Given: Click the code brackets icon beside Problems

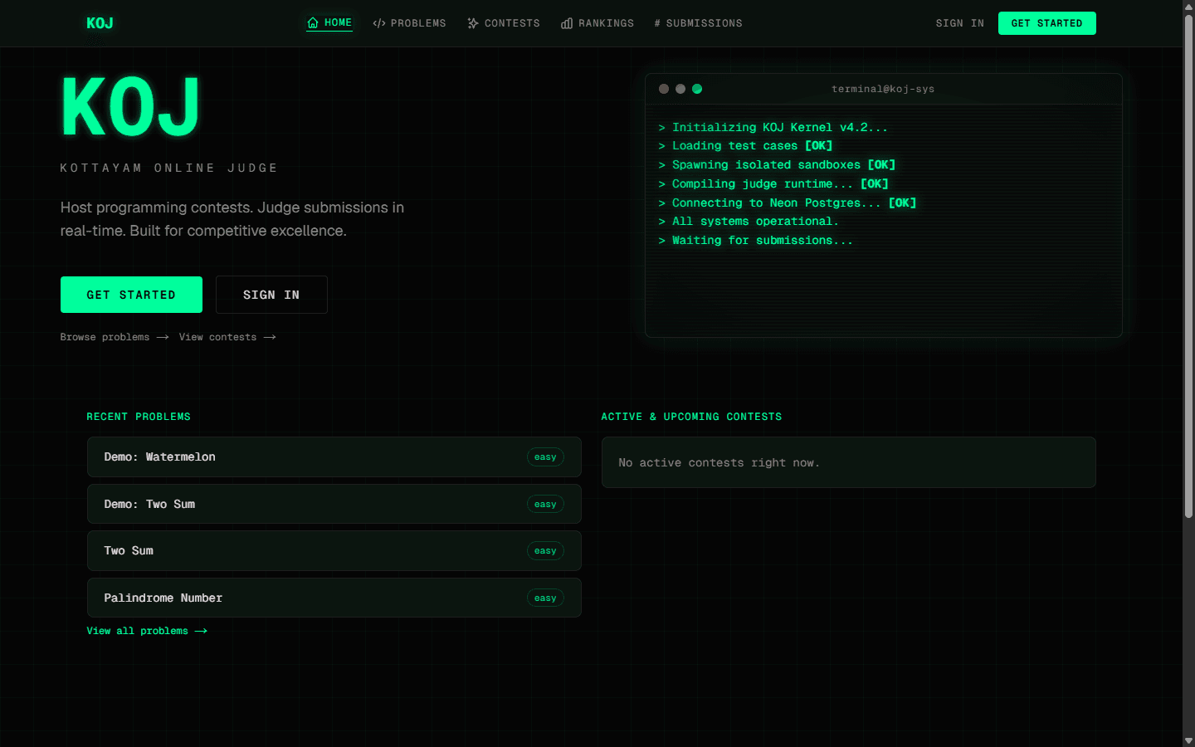Looking at the screenshot, I should (x=379, y=23).
